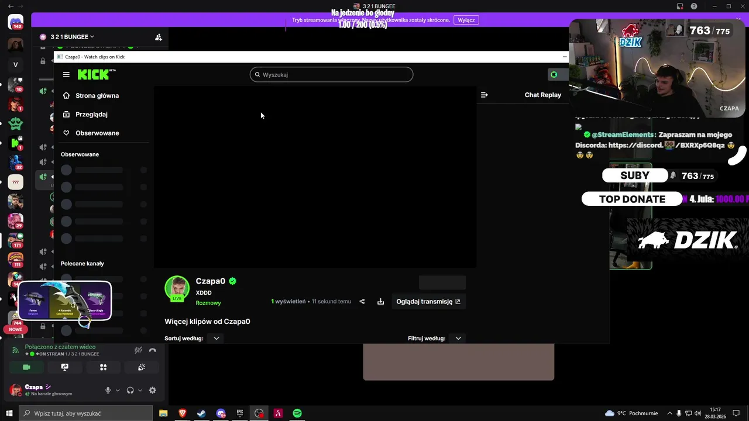Click the black clip video player
This screenshot has width=749, height=421.
click(x=315, y=177)
